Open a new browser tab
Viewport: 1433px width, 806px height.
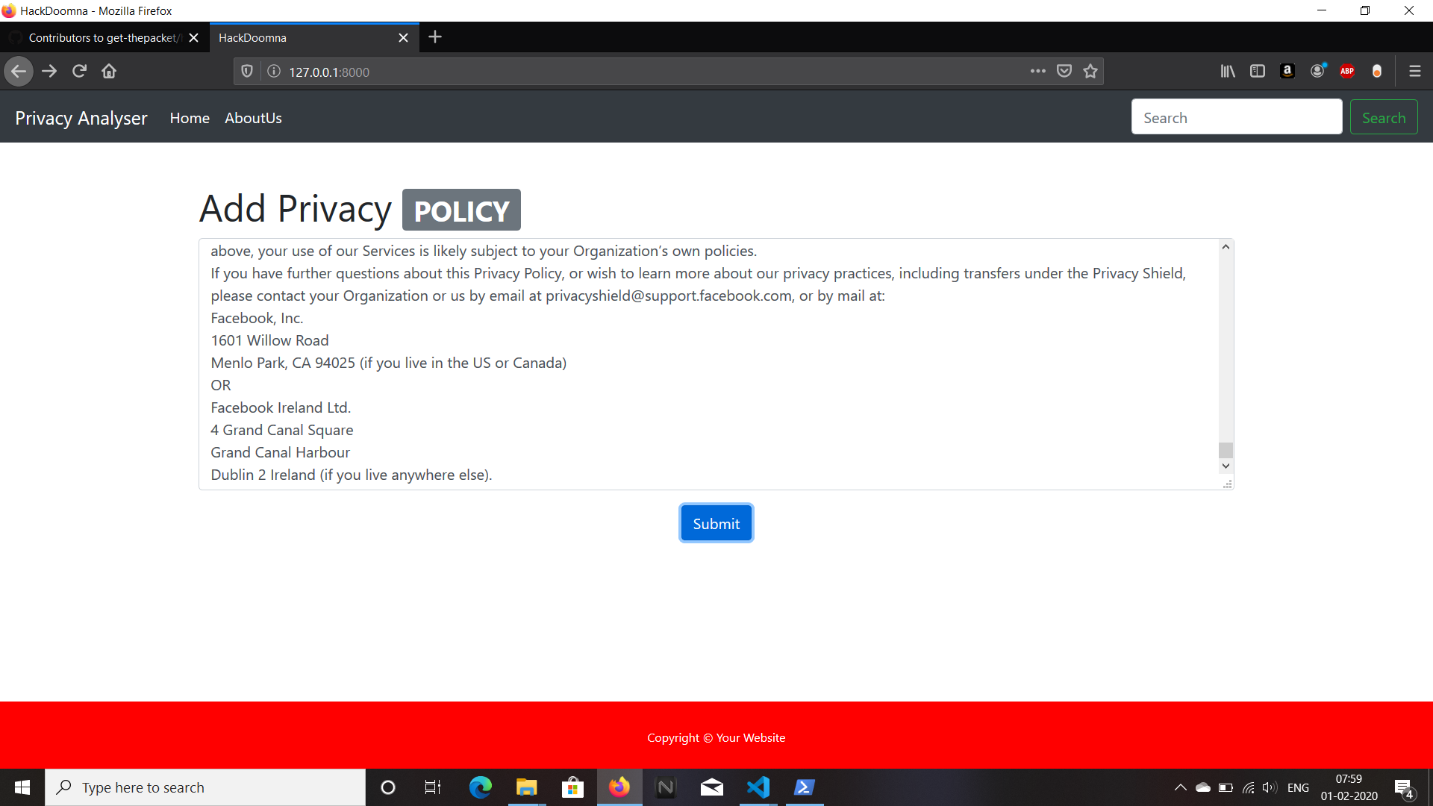pyautogui.click(x=435, y=37)
